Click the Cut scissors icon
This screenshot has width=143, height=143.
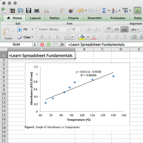(x=46, y=10)
